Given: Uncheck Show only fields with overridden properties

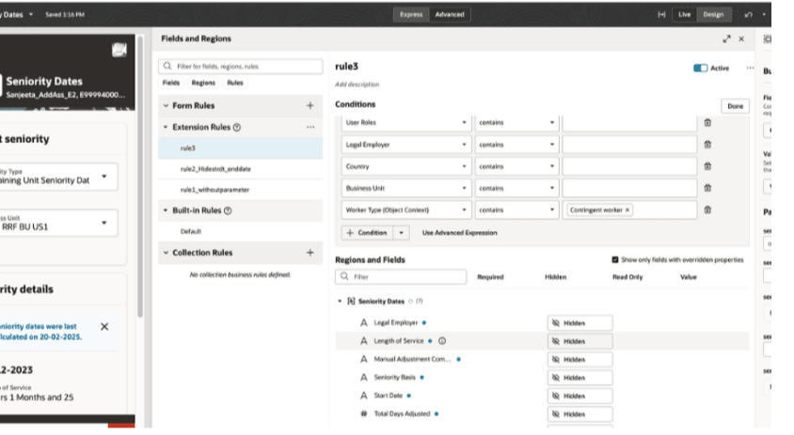Looking at the screenshot, I should point(615,260).
